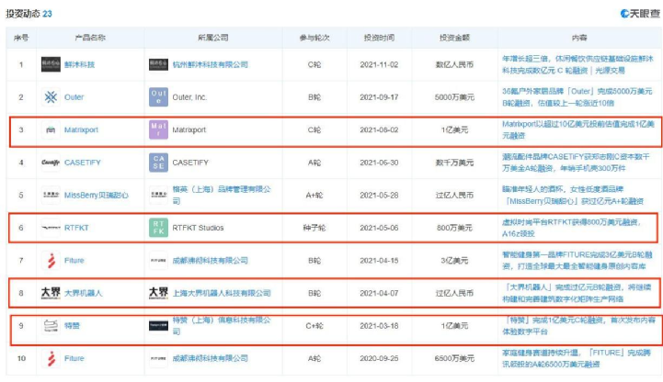Click the 6500万美元 amount cell
663x382 pixels.
[x=454, y=358]
